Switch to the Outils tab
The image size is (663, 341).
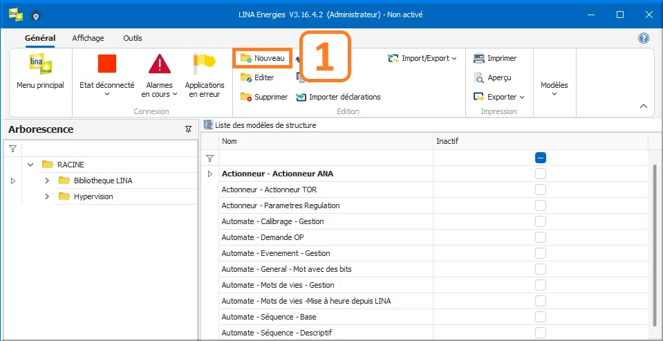[133, 38]
